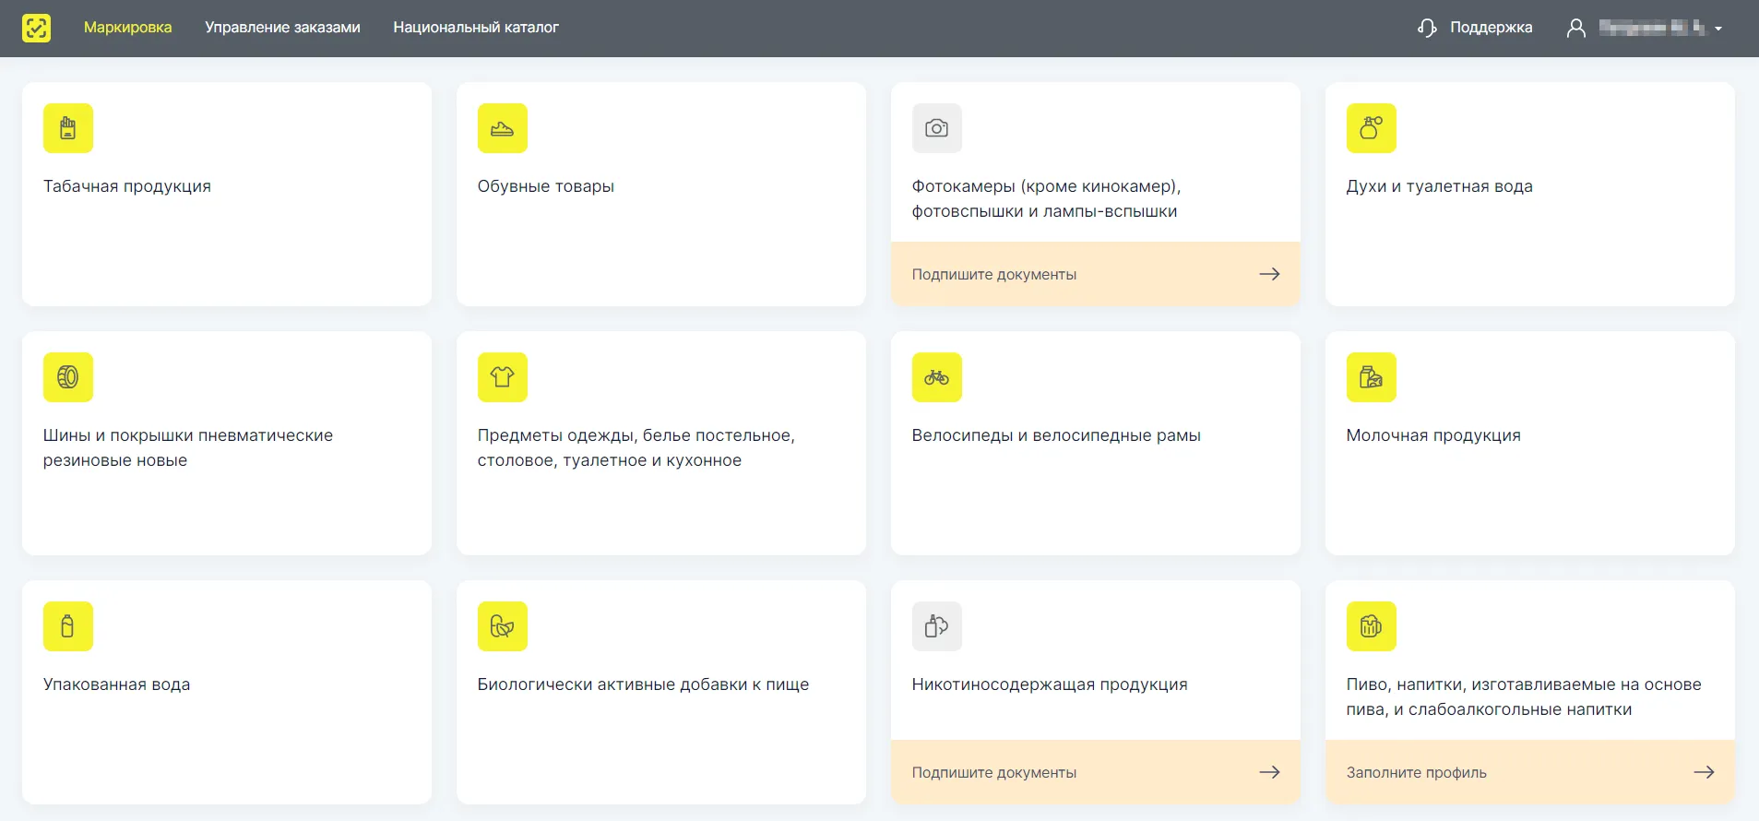Screen dimensions: 1759x821
Task: Click the grey nicotine products icon
Action: pos(936,626)
